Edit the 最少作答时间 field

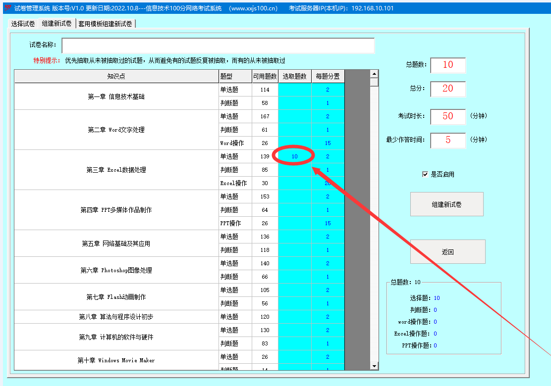pyautogui.click(x=448, y=141)
